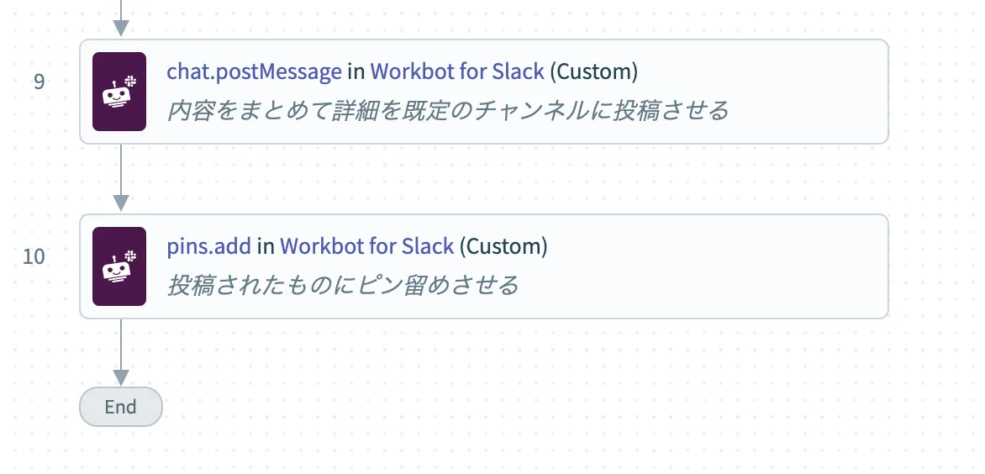Click the dotted canvas right of End
985x474 pixels.
(504, 407)
